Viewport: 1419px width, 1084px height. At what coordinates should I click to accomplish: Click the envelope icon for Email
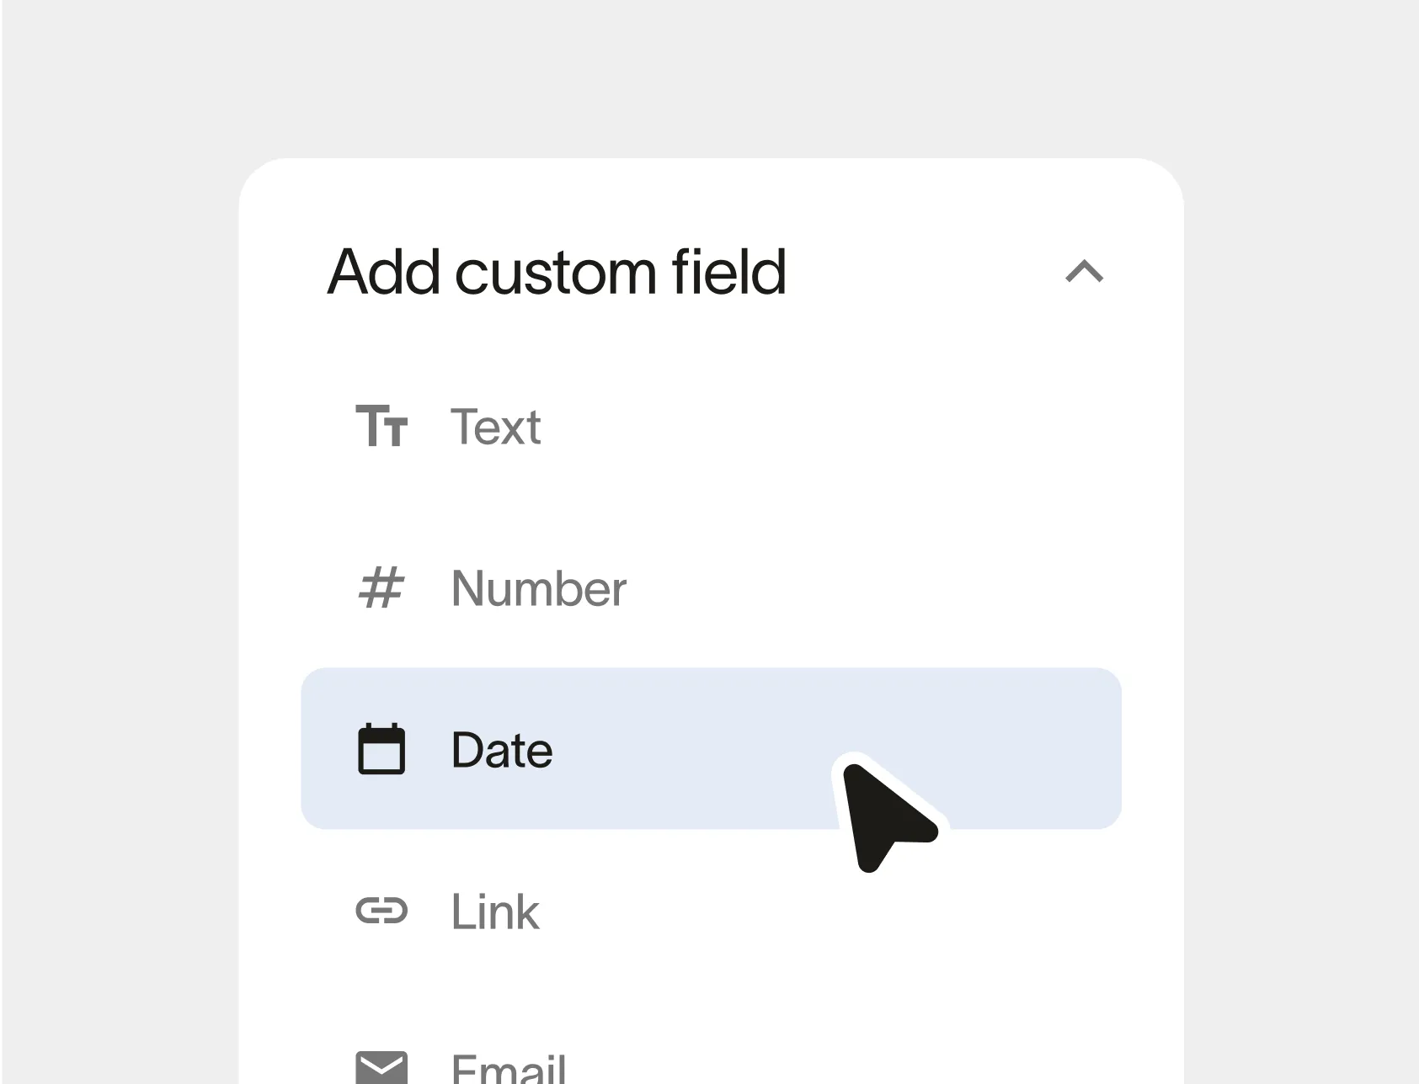[381, 1067]
